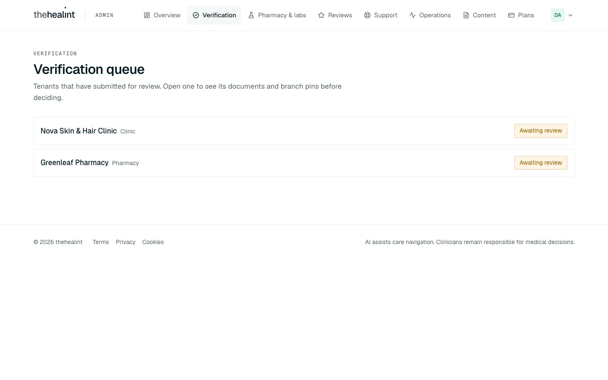Open Content nav label
The height and width of the screenshot is (380, 608).
tap(484, 15)
